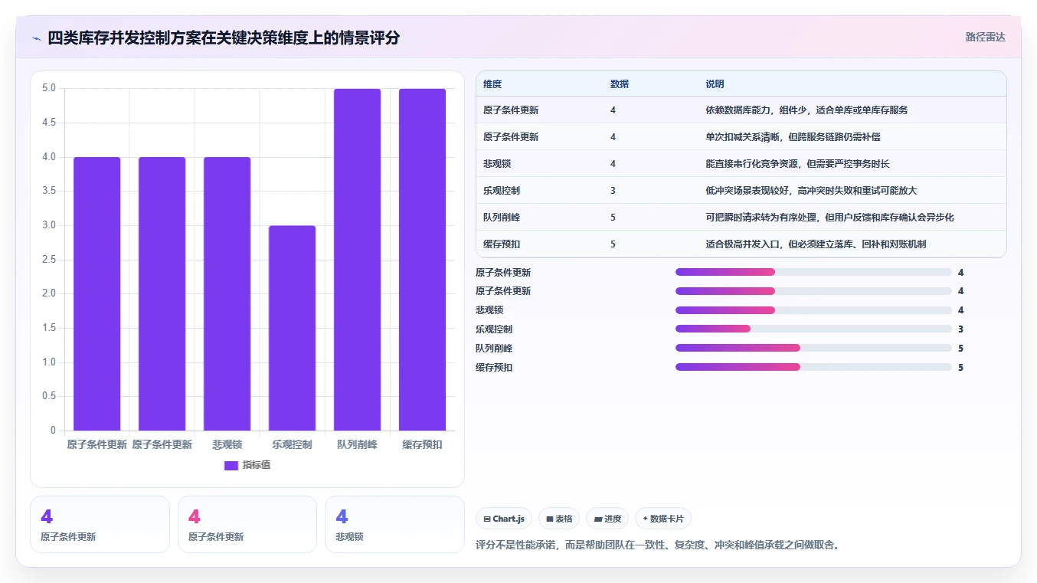Click the description '低冲突场景表现较好，高冲突时失败和重试可能放大'
Screen dimensions: 1037x583
click(811, 191)
